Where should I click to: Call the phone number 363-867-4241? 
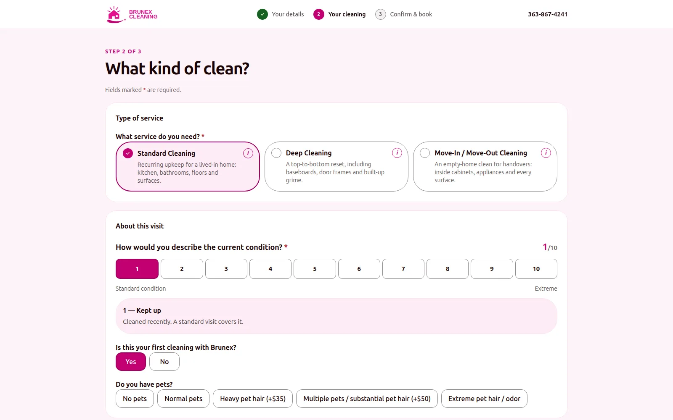(548, 14)
